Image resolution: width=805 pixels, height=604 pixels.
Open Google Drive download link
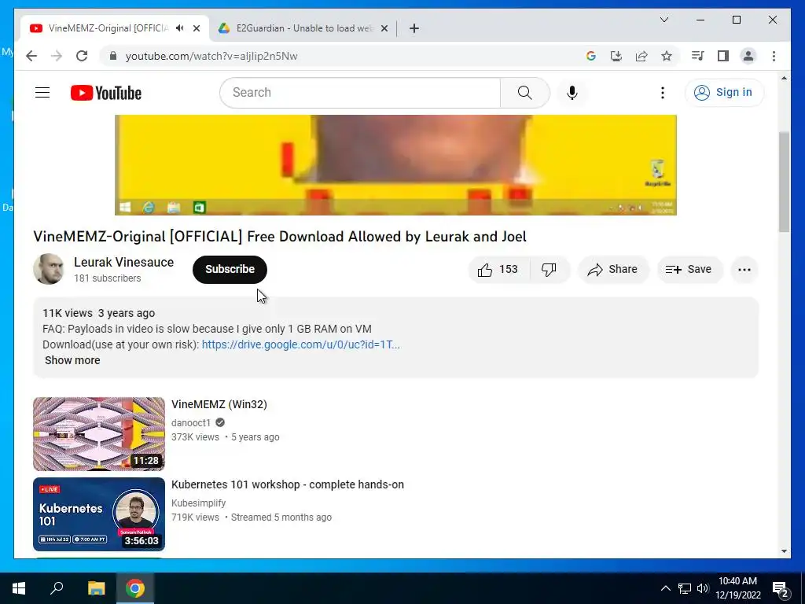301,344
